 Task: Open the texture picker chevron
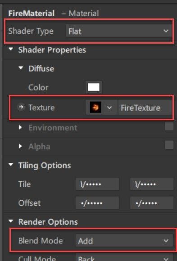coord(109,108)
